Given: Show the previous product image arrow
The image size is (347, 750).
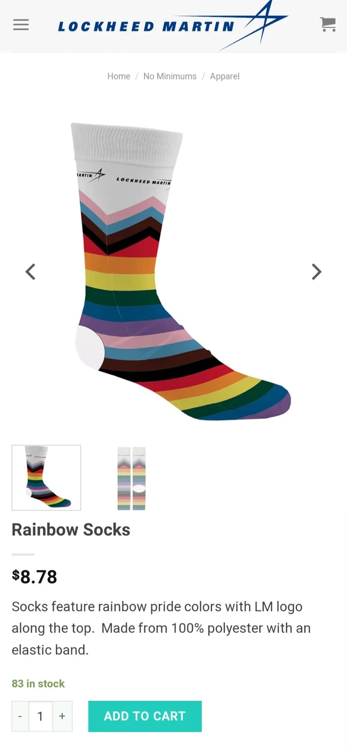Looking at the screenshot, I should pyautogui.click(x=31, y=271).
